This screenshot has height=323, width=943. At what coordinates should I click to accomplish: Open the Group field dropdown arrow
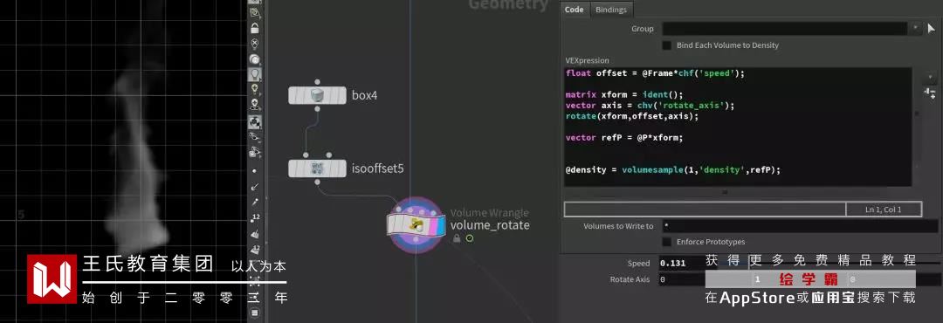(x=915, y=28)
